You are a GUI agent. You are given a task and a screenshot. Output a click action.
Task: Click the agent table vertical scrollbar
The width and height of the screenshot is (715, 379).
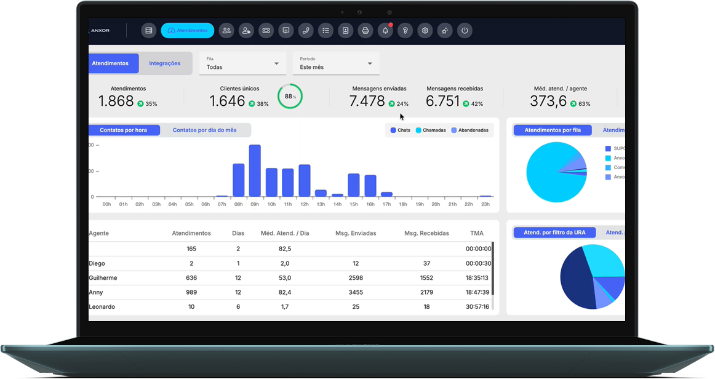493,268
